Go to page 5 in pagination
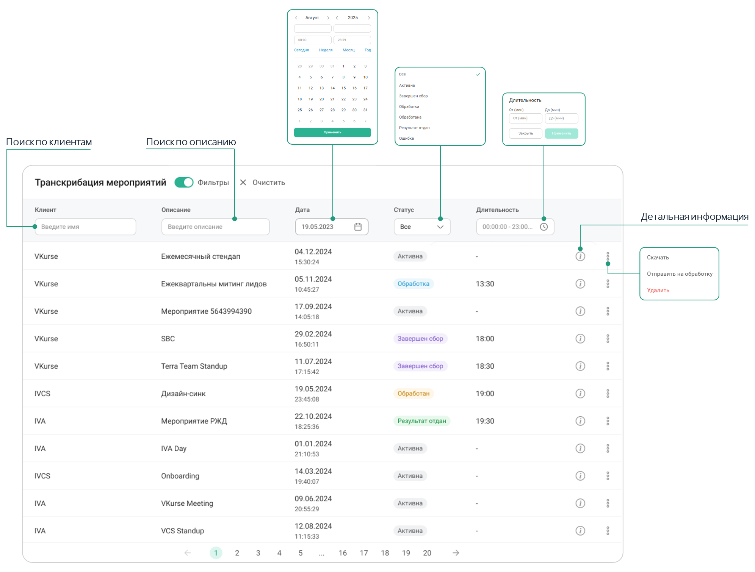The height and width of the screenshot is (572, 755). click(x=300, y=553)
